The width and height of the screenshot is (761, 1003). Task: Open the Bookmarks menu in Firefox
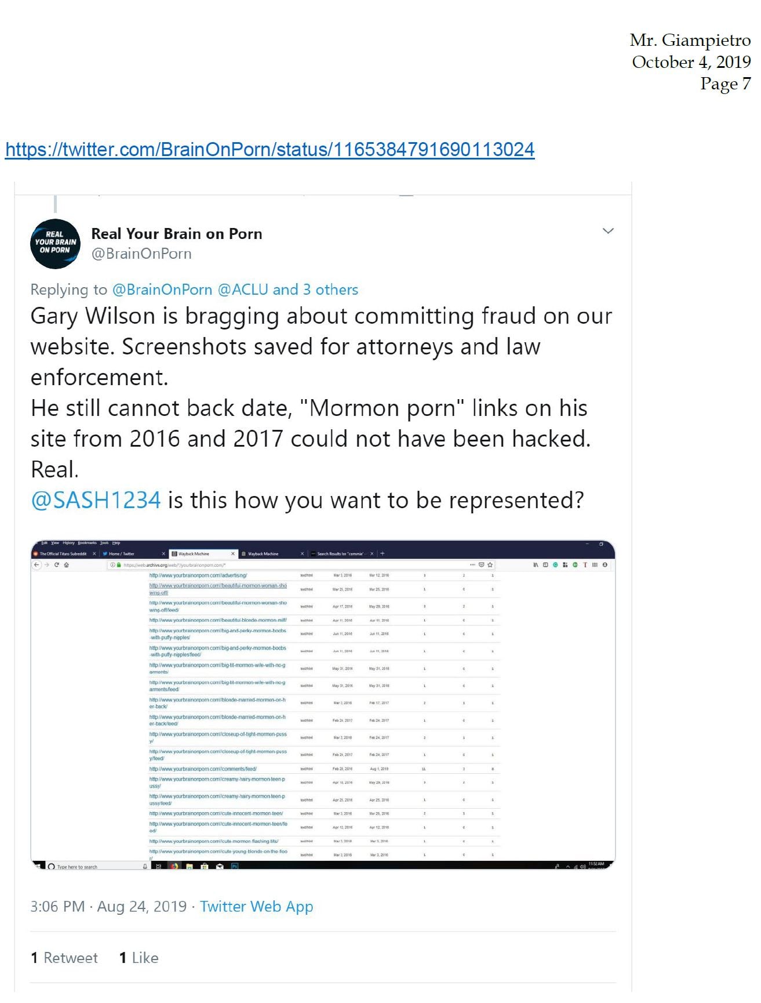point(87,543)
